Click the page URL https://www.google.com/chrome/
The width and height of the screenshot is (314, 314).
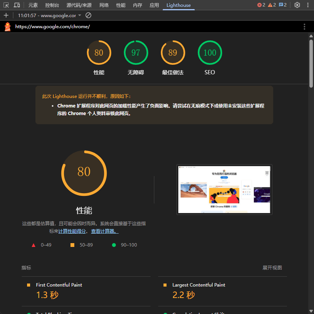[53, 27]
